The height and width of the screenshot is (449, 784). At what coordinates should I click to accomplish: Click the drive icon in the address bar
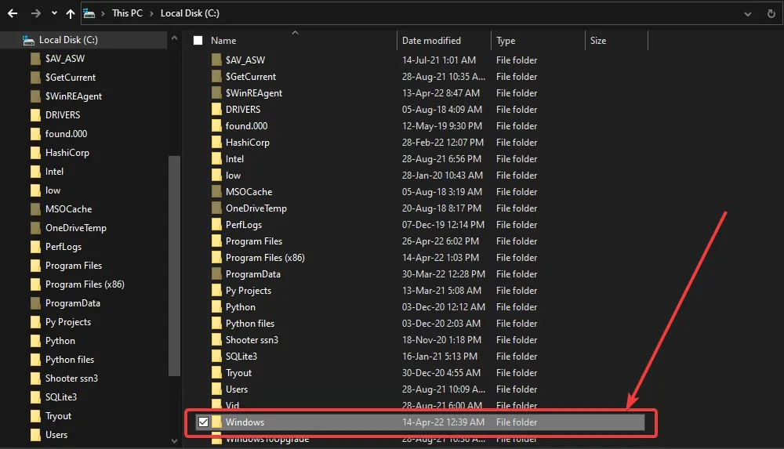coord(90,13)
